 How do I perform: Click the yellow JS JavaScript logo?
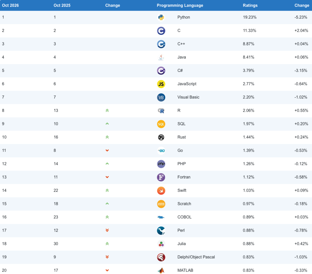(x=161, y=84)
